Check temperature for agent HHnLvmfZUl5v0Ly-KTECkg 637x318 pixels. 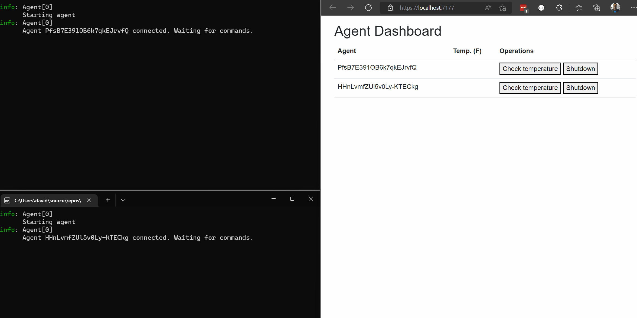(530, 88)
